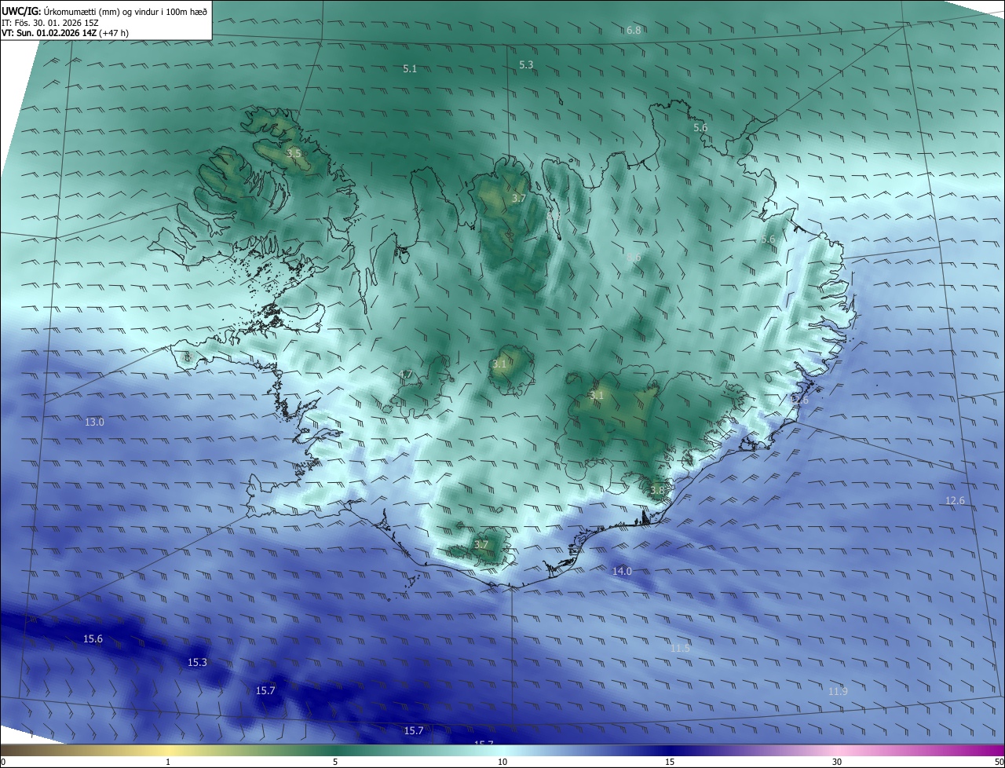Click the map value label "5.3"
The image size is (1005, 768).
point(526,65)
